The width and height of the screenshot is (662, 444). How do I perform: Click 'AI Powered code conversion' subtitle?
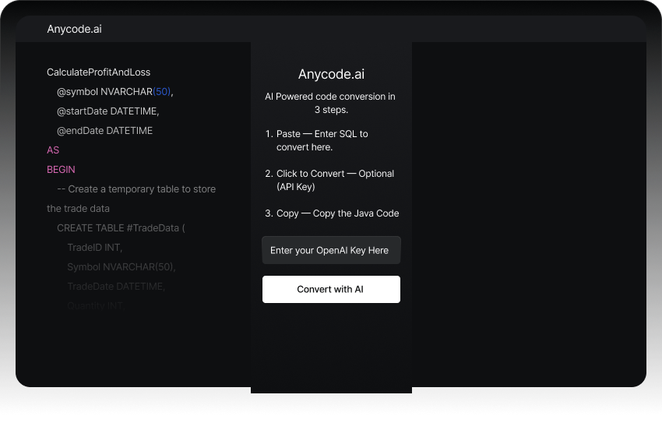330,103
